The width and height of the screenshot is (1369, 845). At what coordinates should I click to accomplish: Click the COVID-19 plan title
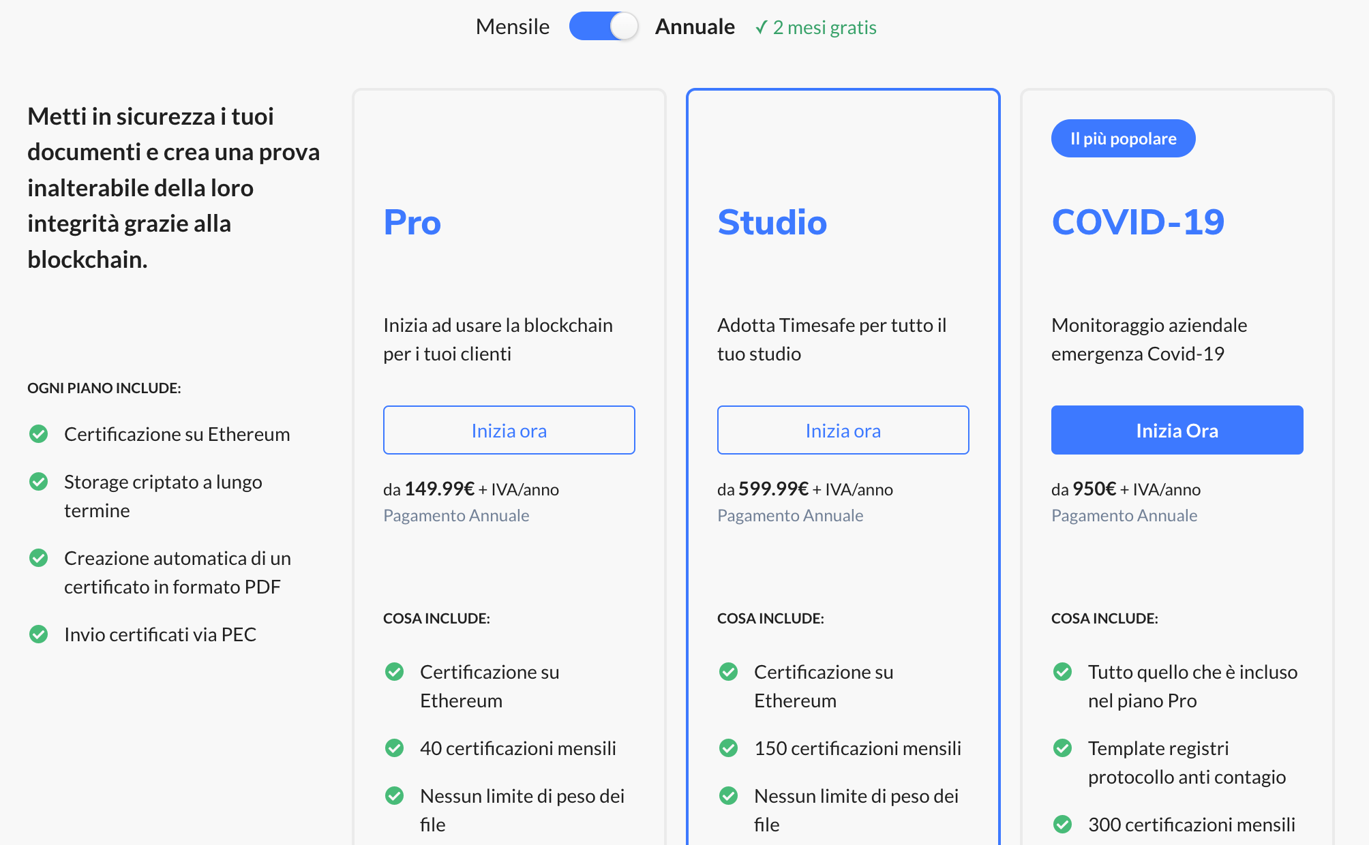tap(1137, 222)
